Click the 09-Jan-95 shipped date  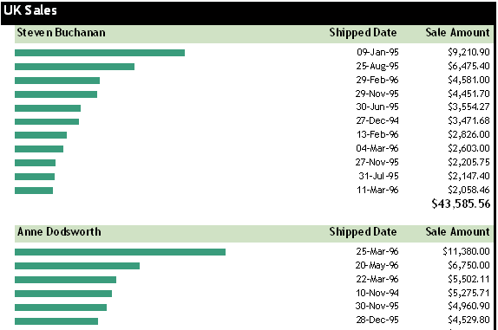coord(377,52)
